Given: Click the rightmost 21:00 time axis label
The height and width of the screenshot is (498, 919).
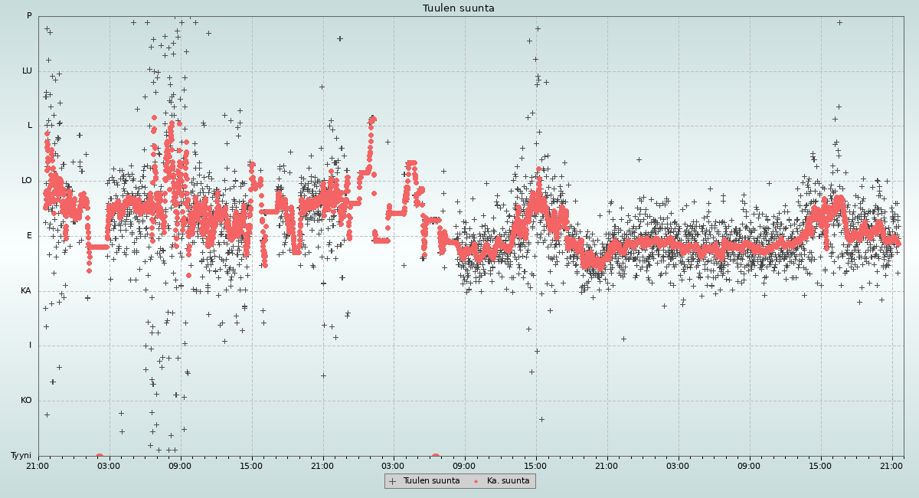Looking at the screenshot, I should point(891,465).
